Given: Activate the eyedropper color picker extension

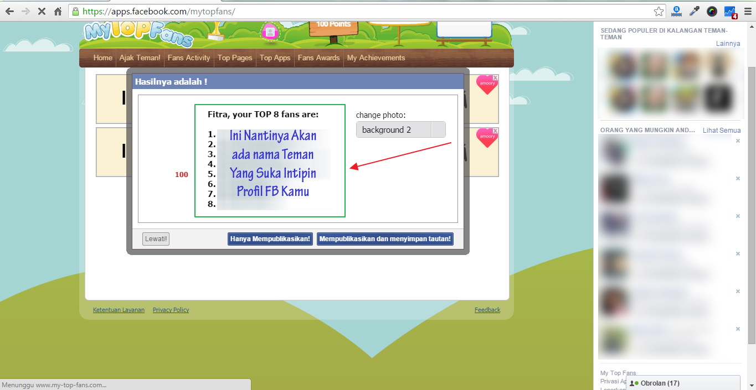Looking at the screenshot, I should [694, 11].
